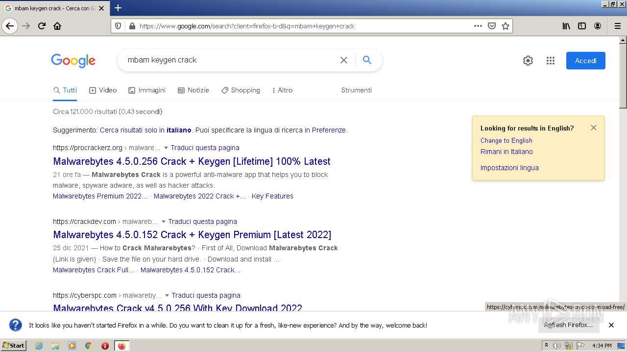
Task: Open Preferenze link
Action: [329, 130]
